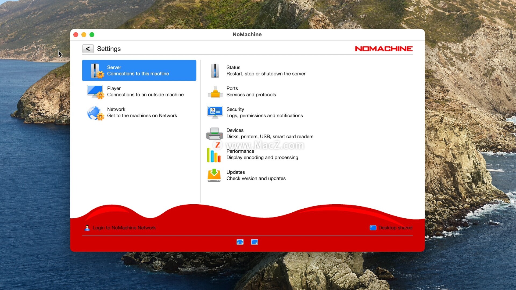Select 'Connections to an outside machine' entry
Image resolution: width=516 pixels, height=290 pixels.
(145, 95)
